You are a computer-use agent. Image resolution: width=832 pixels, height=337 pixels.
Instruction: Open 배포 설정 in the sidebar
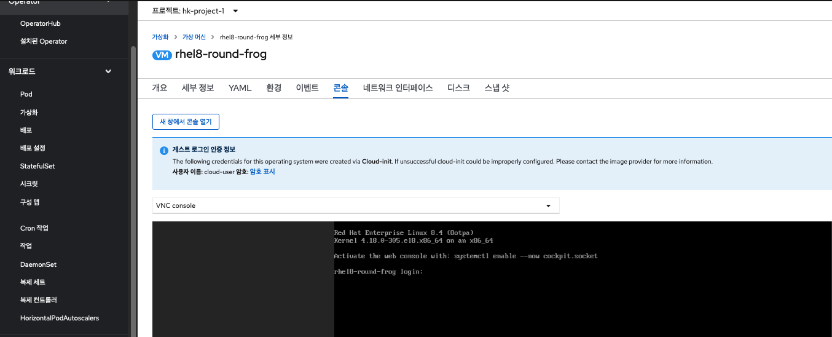click(x=33, y=148)
